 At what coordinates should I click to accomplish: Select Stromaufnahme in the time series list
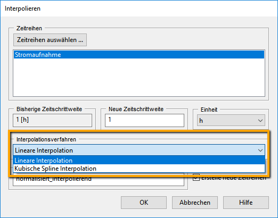(x=139, y=55)
